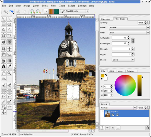
Task: Click the Zoom Out toolbar icon
Action: (38, 11)
